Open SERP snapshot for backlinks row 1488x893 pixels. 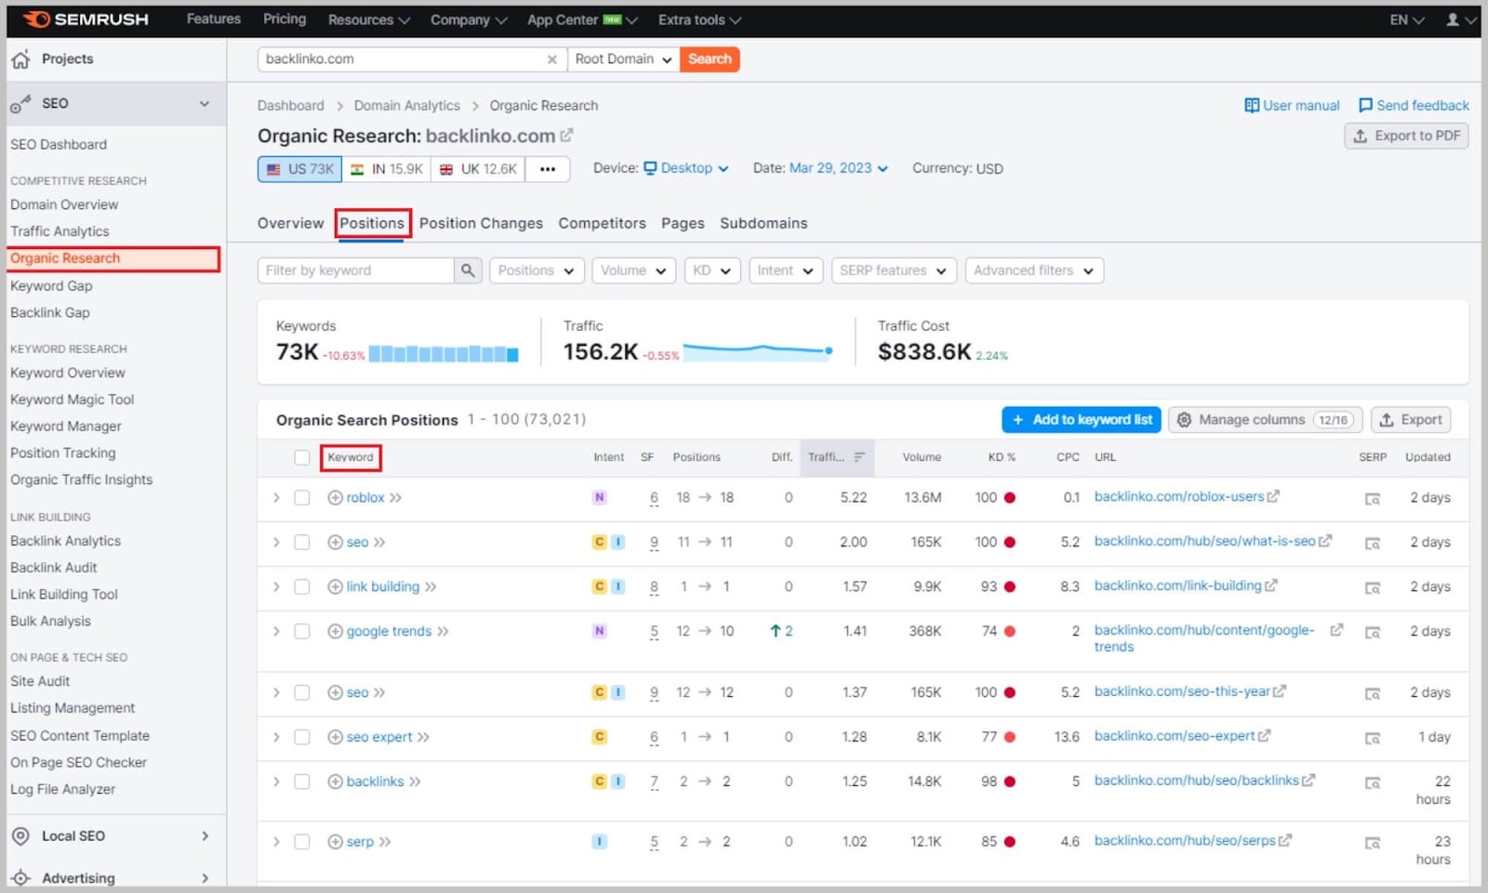tap(1372, 783)
